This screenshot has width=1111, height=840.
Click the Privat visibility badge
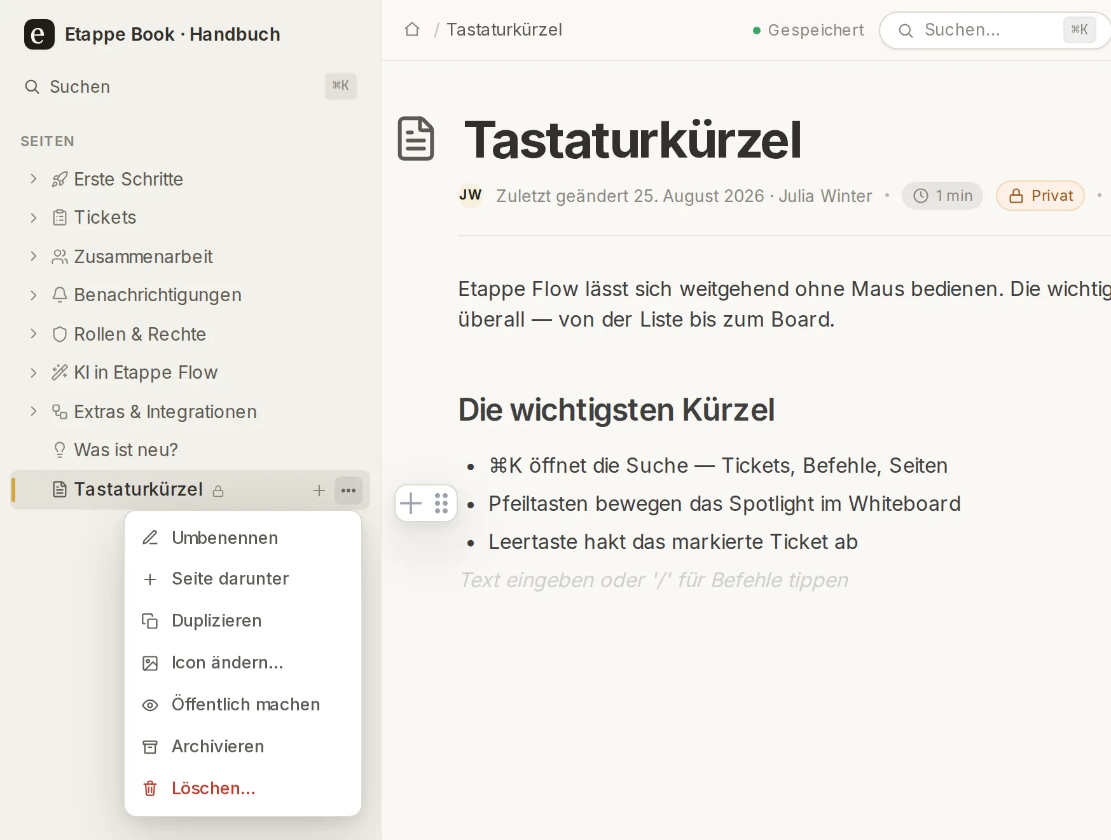pos(1040,196)
